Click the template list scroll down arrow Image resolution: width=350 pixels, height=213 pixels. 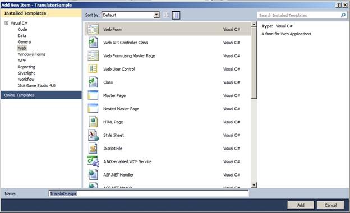pos(254,184)
